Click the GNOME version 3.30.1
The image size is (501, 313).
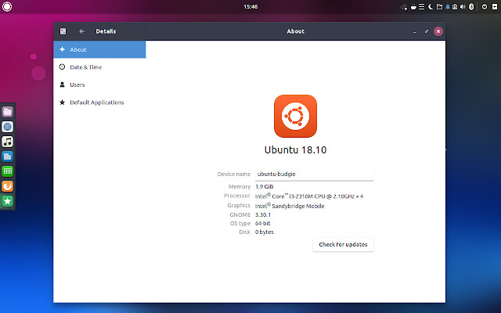(263, 214)
